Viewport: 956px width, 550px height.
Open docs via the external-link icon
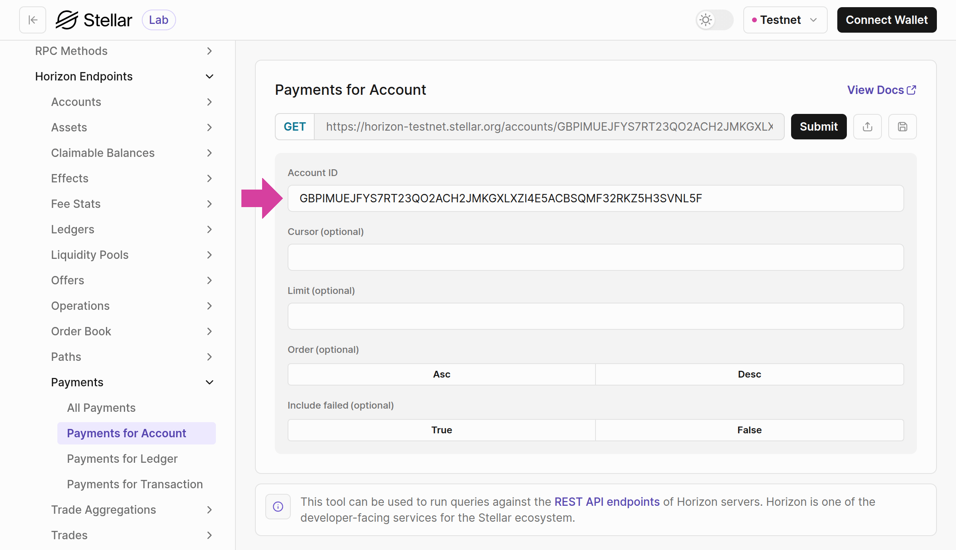coord(911,90)
